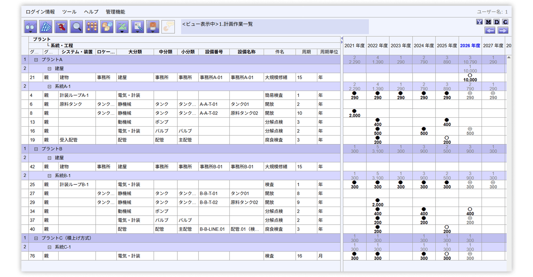Click the right arrow timeline navigation button
Viewport: 533px width, 277px height.
point(503,30)
